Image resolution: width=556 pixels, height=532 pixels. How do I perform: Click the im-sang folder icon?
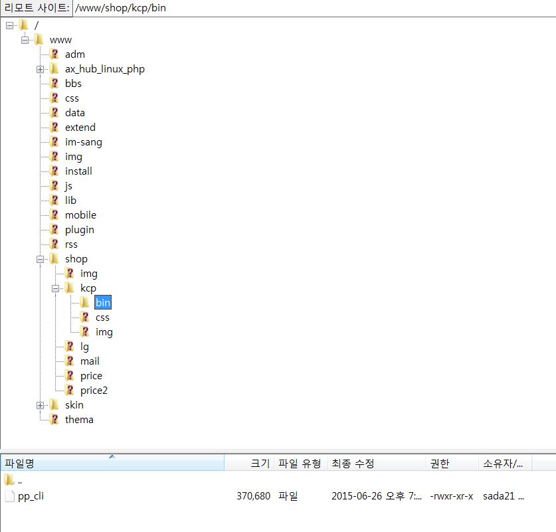pos(54,141)
